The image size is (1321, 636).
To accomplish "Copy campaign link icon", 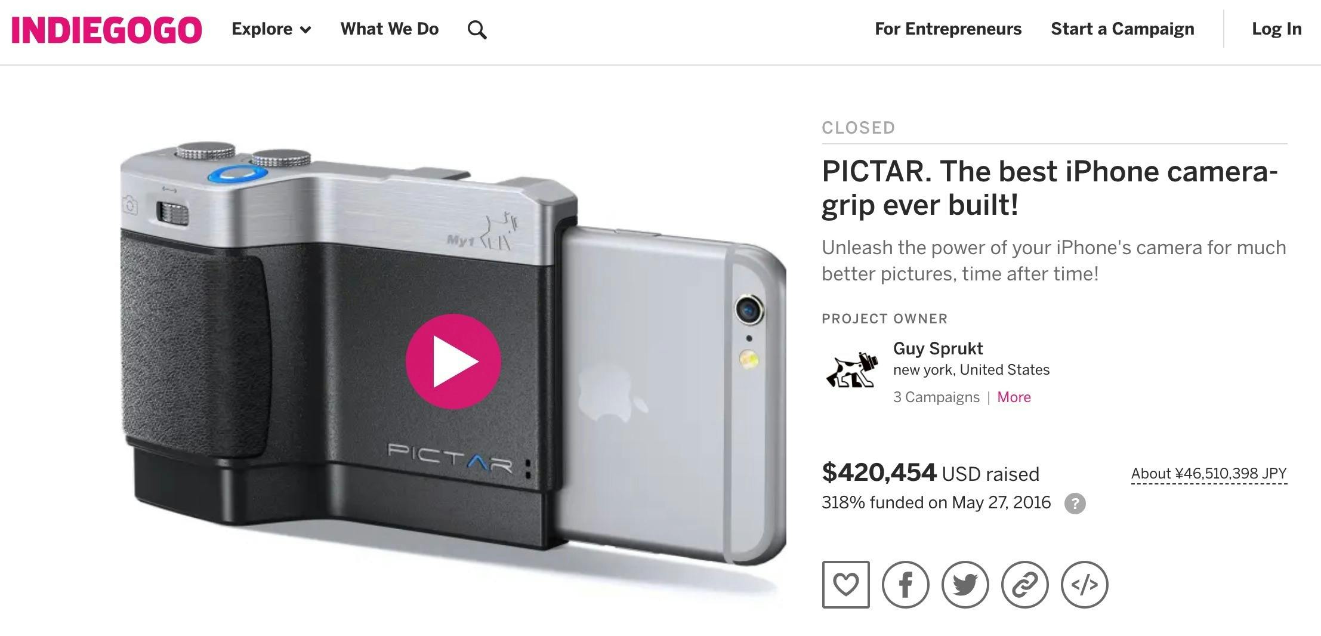I will [1024, 585].
